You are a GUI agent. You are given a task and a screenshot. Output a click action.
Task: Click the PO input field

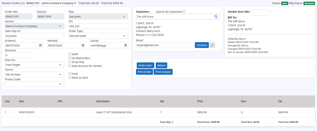click(x=99, y=26)
